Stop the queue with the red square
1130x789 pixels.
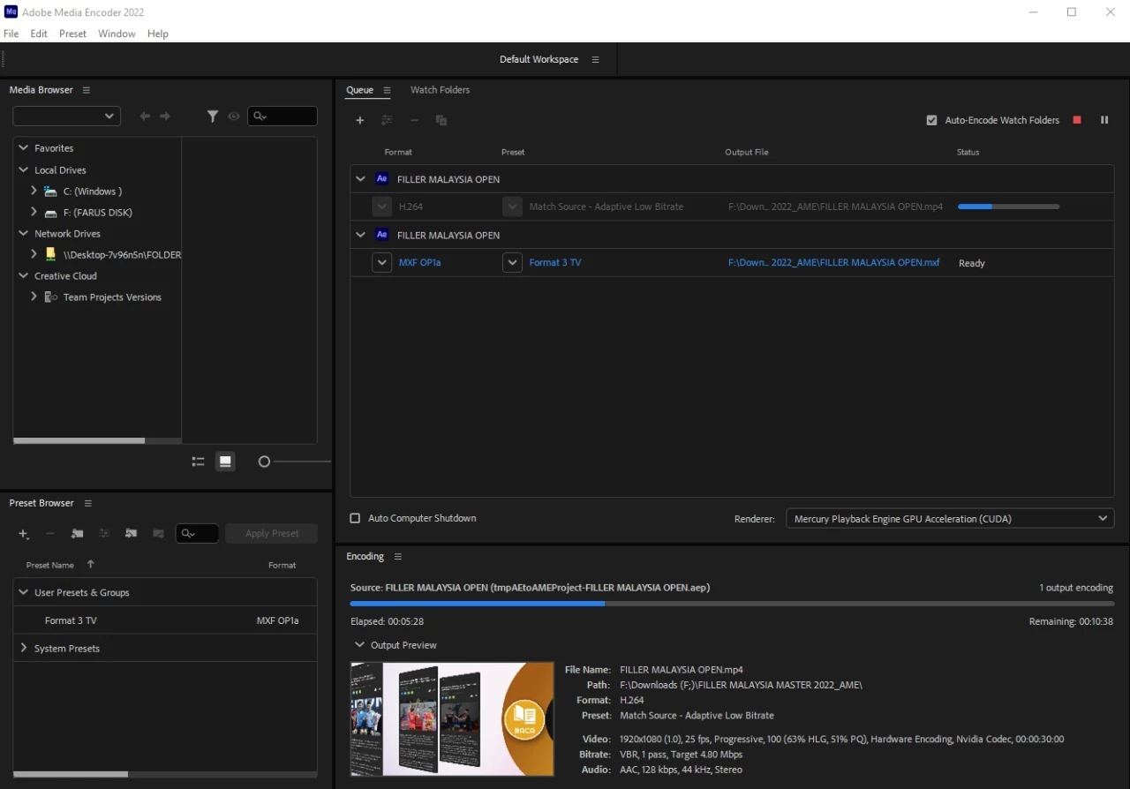1077,120
